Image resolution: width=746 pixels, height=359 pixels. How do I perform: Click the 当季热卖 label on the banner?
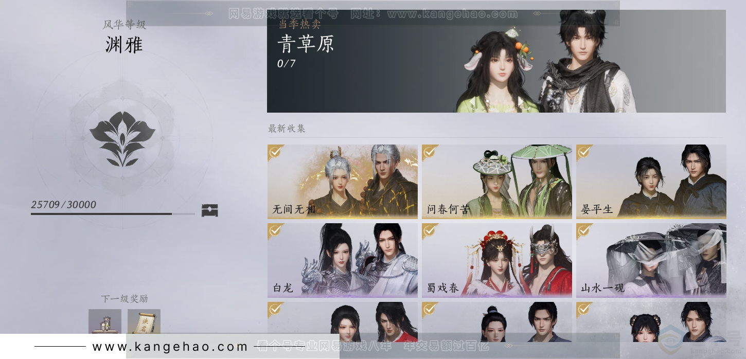[299, 24]
